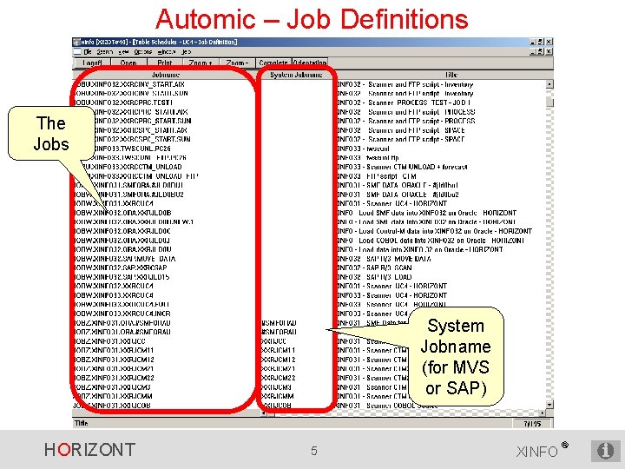The image size is (625, 469).
Task: Open the Options menu
Action: click(x=143, y=52)
